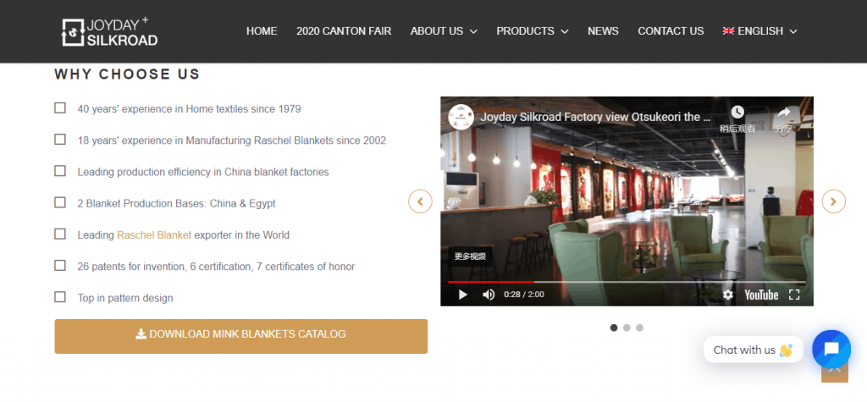Viewport: 867px width, 402px height.
Task: Check 'Top in pattern design' checkbox
Action: click(60, 297)
